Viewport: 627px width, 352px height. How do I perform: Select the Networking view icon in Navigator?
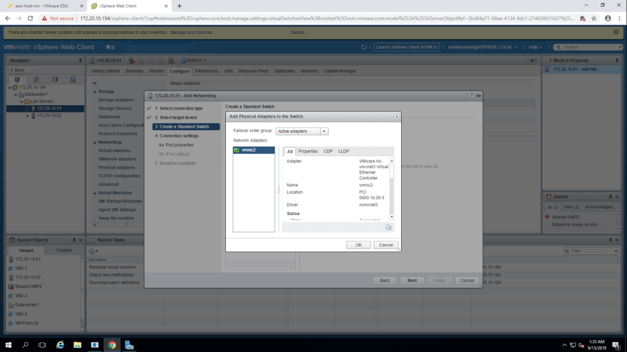pos(73,79)
